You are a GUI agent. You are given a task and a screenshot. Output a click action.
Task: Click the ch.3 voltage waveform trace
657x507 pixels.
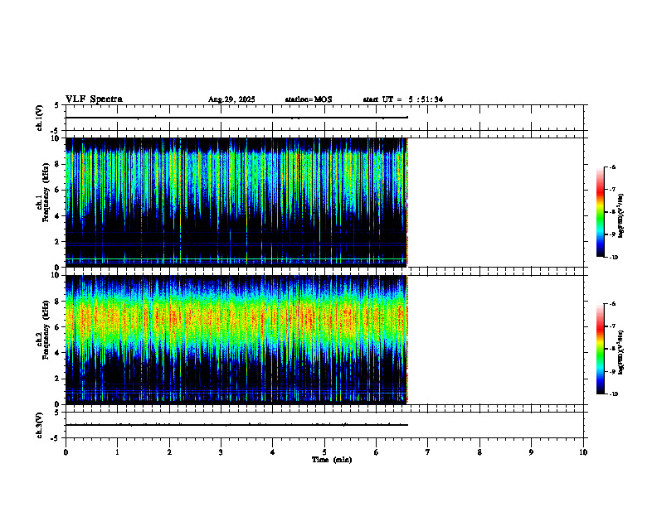(x=236, y=425)
